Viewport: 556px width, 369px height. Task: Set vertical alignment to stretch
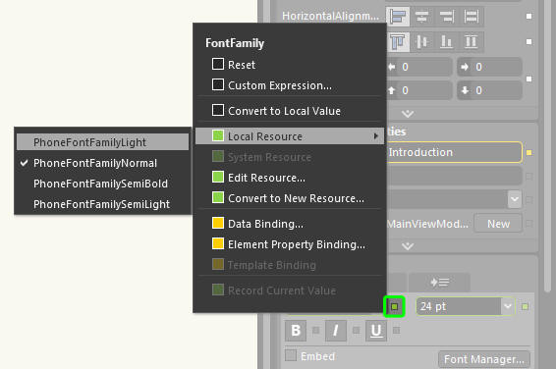(472, 42)
